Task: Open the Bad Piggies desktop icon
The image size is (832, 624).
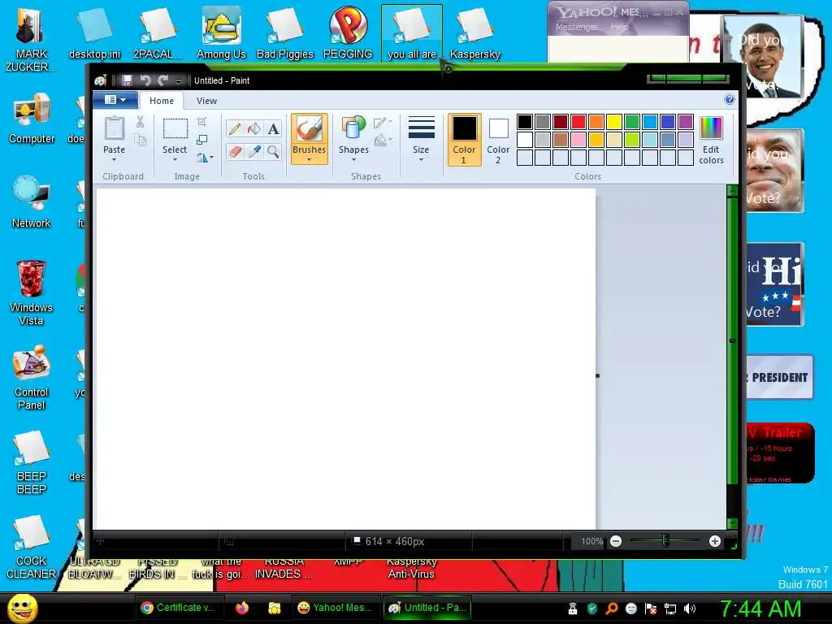Action: pyautogui.click(x=285, y=32)
